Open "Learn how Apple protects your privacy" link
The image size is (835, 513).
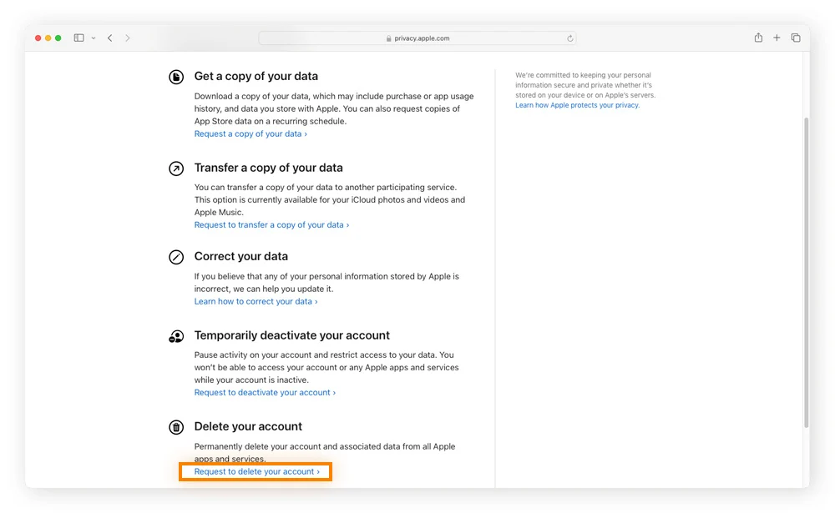click(x=577, y=105)
